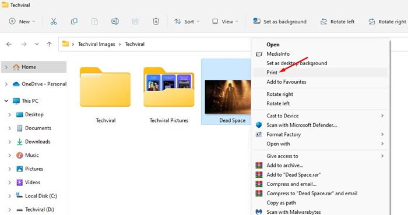
Task: Click the Share icon in toolbar
Action: pyautogui.click(x=135, y=21)
